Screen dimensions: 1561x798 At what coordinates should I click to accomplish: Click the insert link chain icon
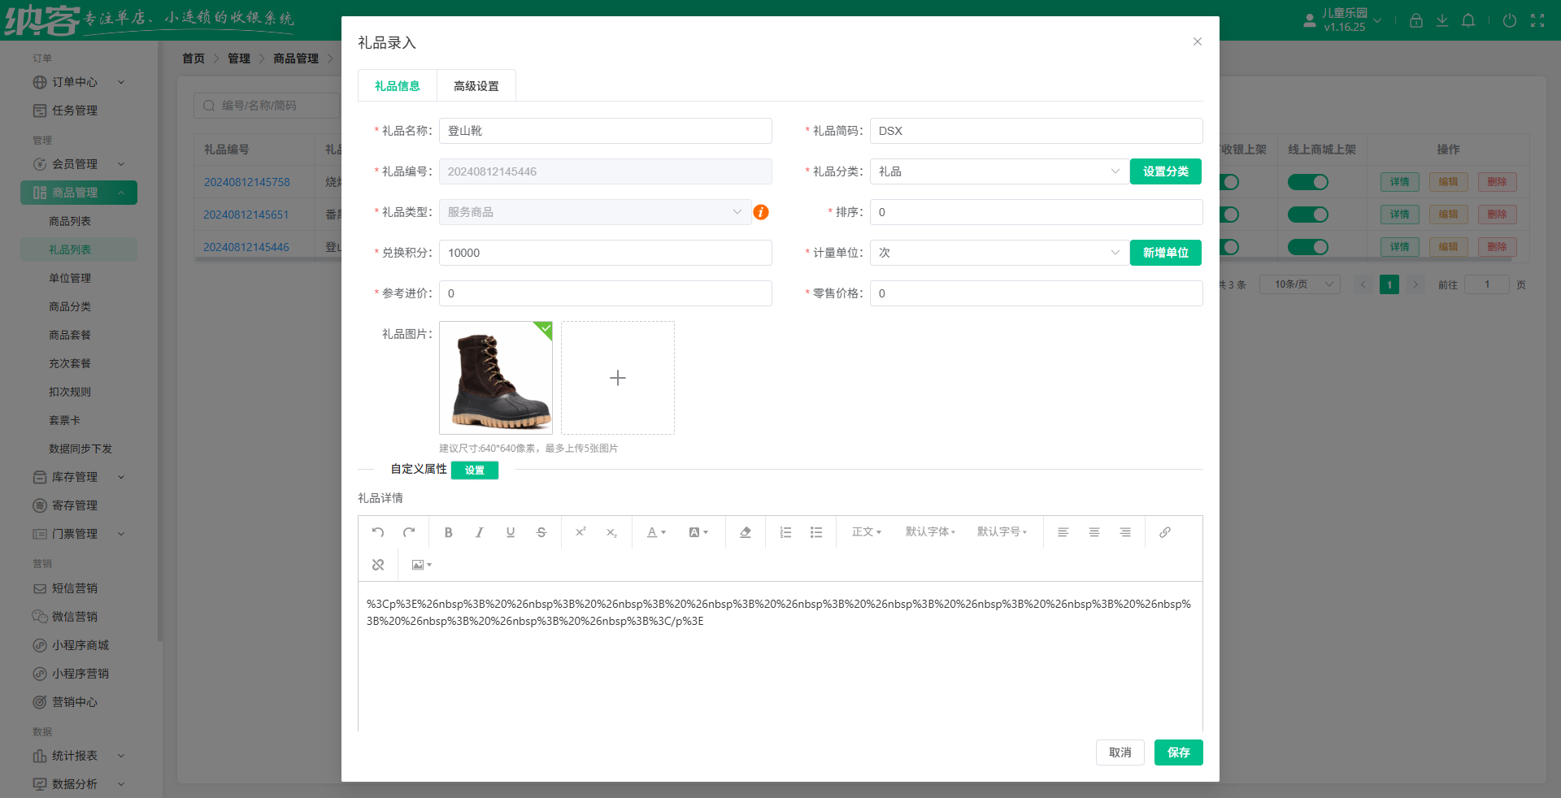(x=1164, y=532)
